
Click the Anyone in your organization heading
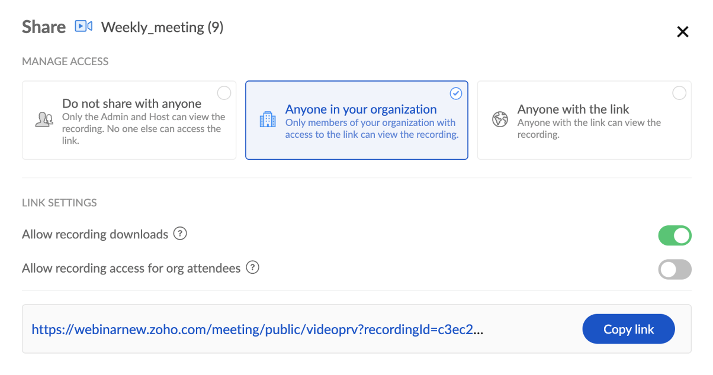[361, 109]
